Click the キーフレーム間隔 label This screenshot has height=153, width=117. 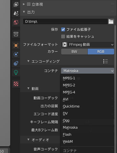pos(44,122)
